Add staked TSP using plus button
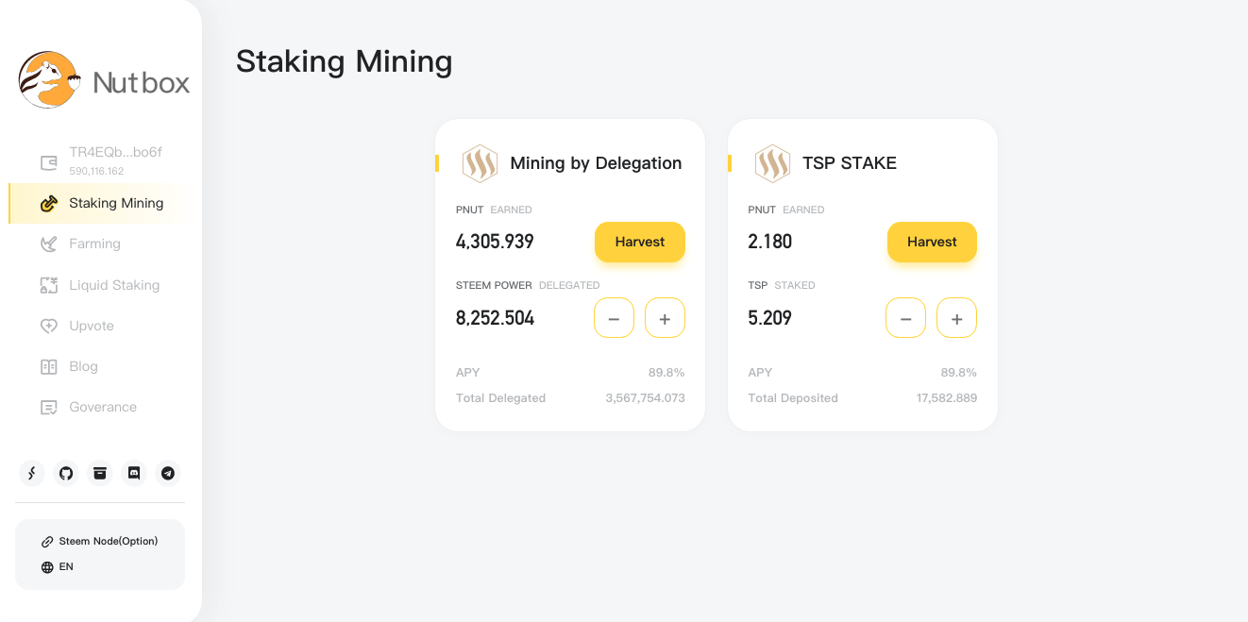Screen dimensions: 1248x622 (x=956, y=319)
